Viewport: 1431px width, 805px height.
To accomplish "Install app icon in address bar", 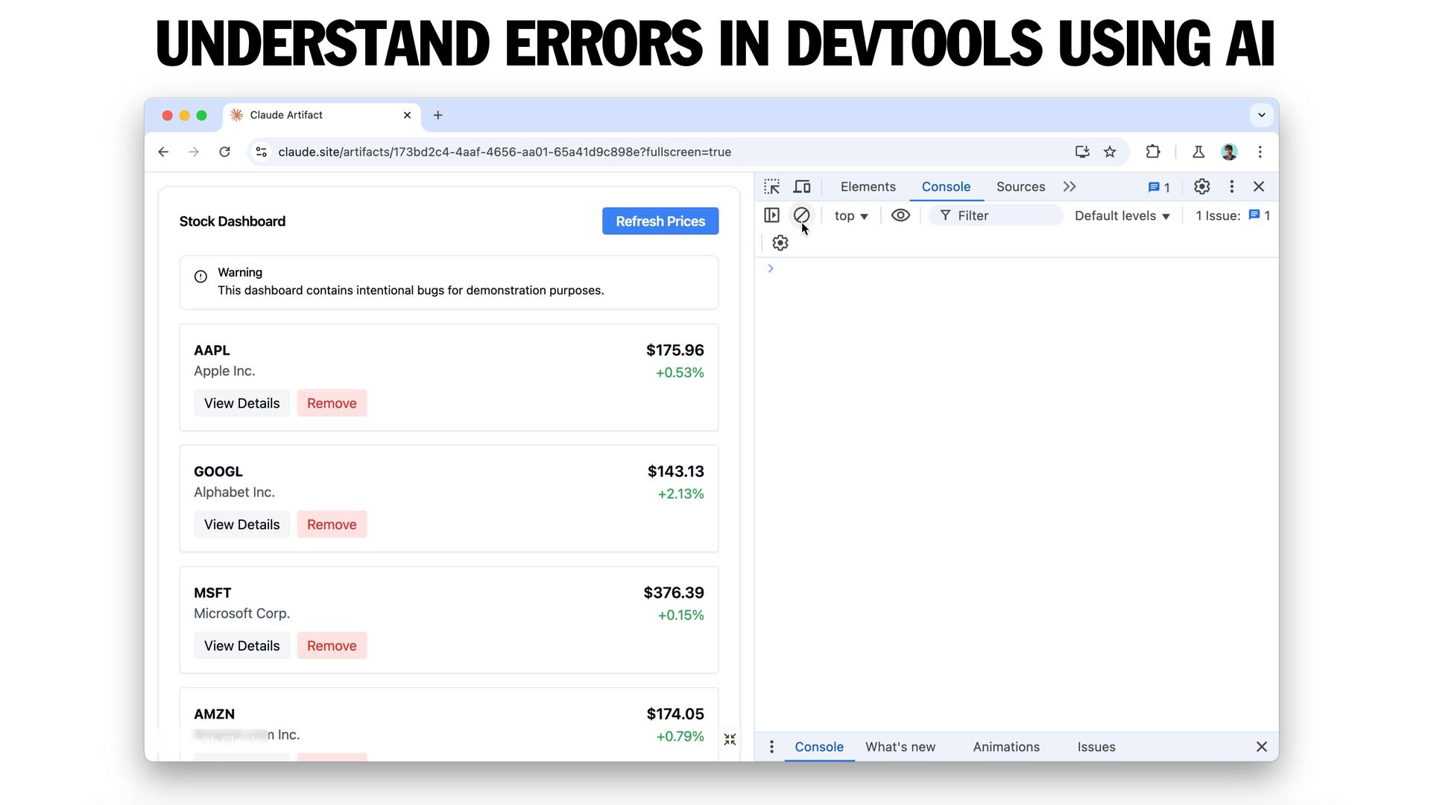I will pyautogui.click(x=1082, y=152).
